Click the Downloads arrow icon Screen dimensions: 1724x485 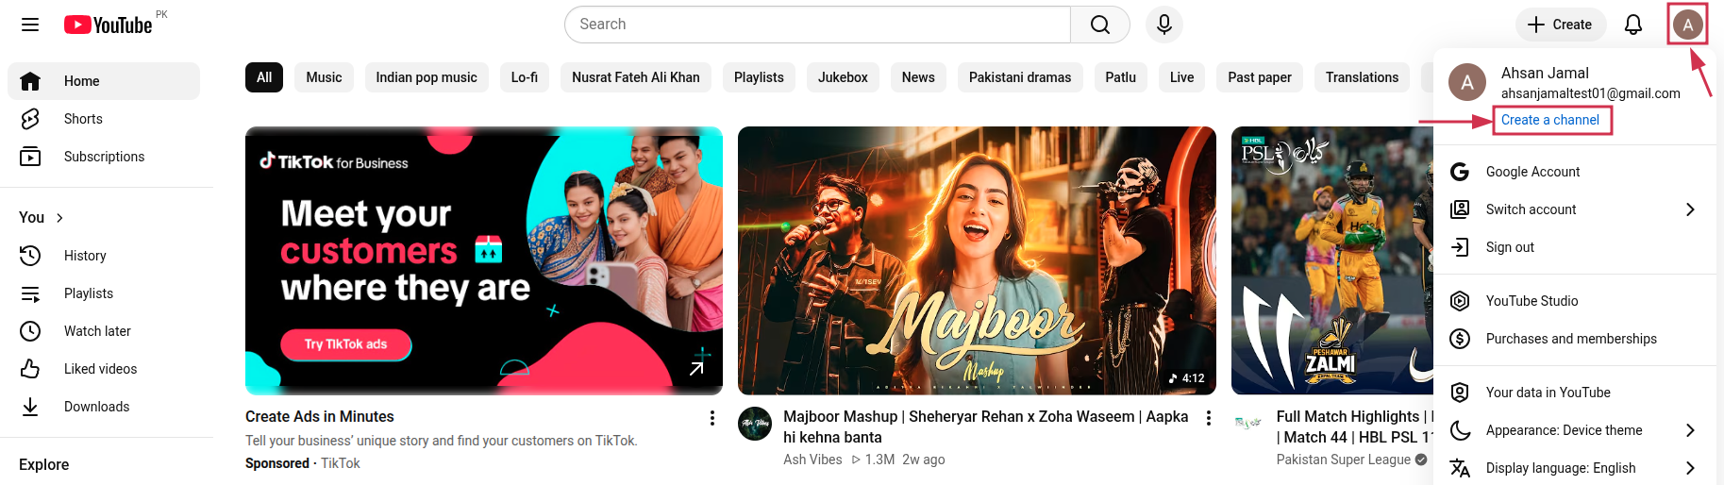click(x=30, y=407)
